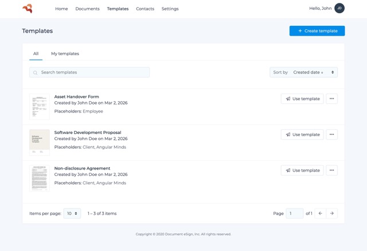Go to next page arrow
This screenshot has width=367, height=251.
(x=331, y=213)
